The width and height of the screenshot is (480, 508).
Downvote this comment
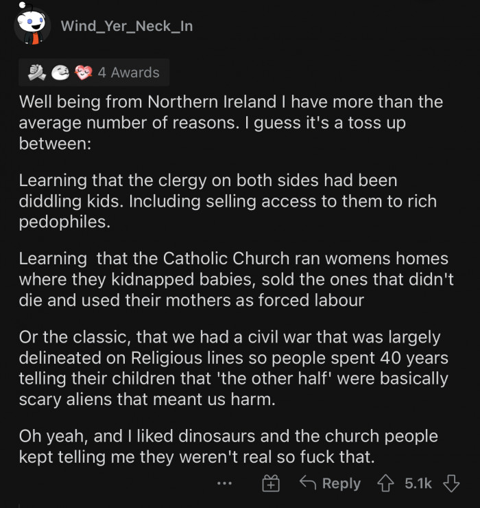coord(451,483)
